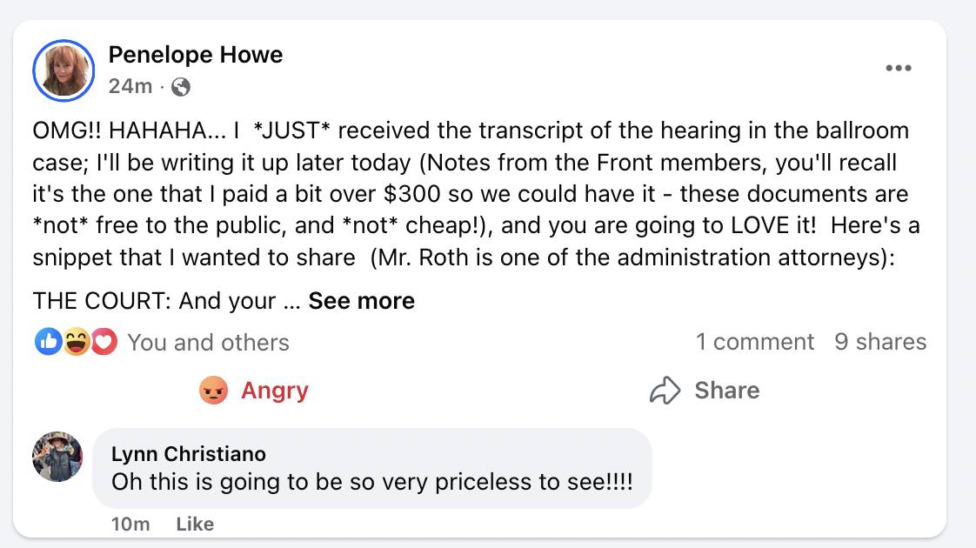Show who reacted via You and others

point(208,343)
